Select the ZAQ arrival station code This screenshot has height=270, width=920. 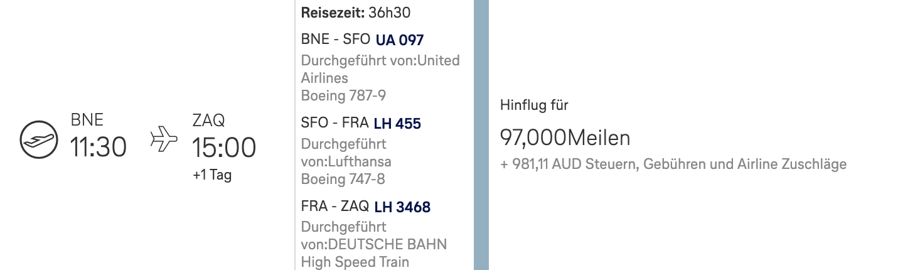tap(208, 120)
